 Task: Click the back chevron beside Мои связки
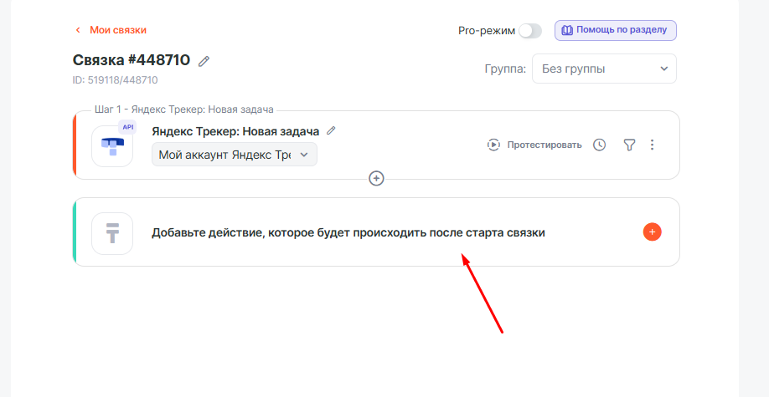tap(78, 30)
